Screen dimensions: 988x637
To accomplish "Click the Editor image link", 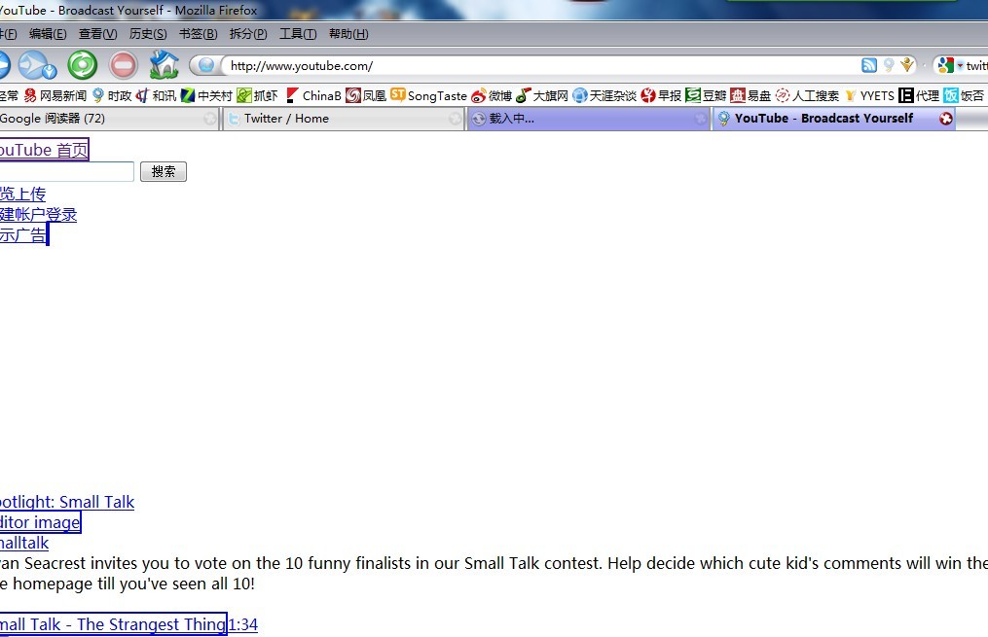I will coord(40,522).
